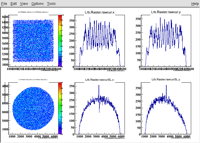Click the small title of the bottom-left 2D plot
This screenshot has height=143, width=200.
click(x=33, y=80)
